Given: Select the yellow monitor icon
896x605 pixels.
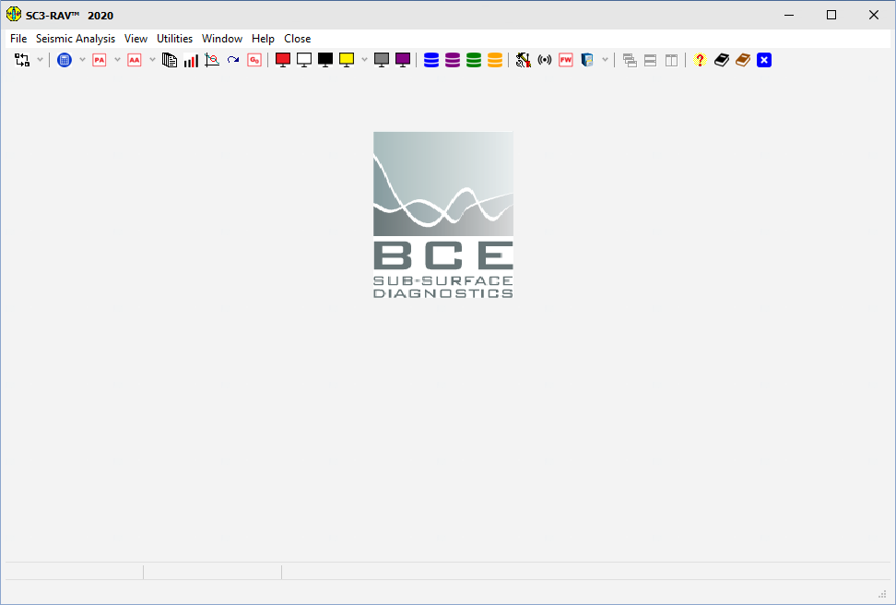Looking at the screenshot, I should point(347,60).
